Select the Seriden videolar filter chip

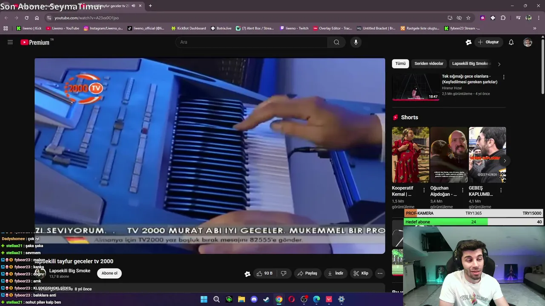coord(429,63)
